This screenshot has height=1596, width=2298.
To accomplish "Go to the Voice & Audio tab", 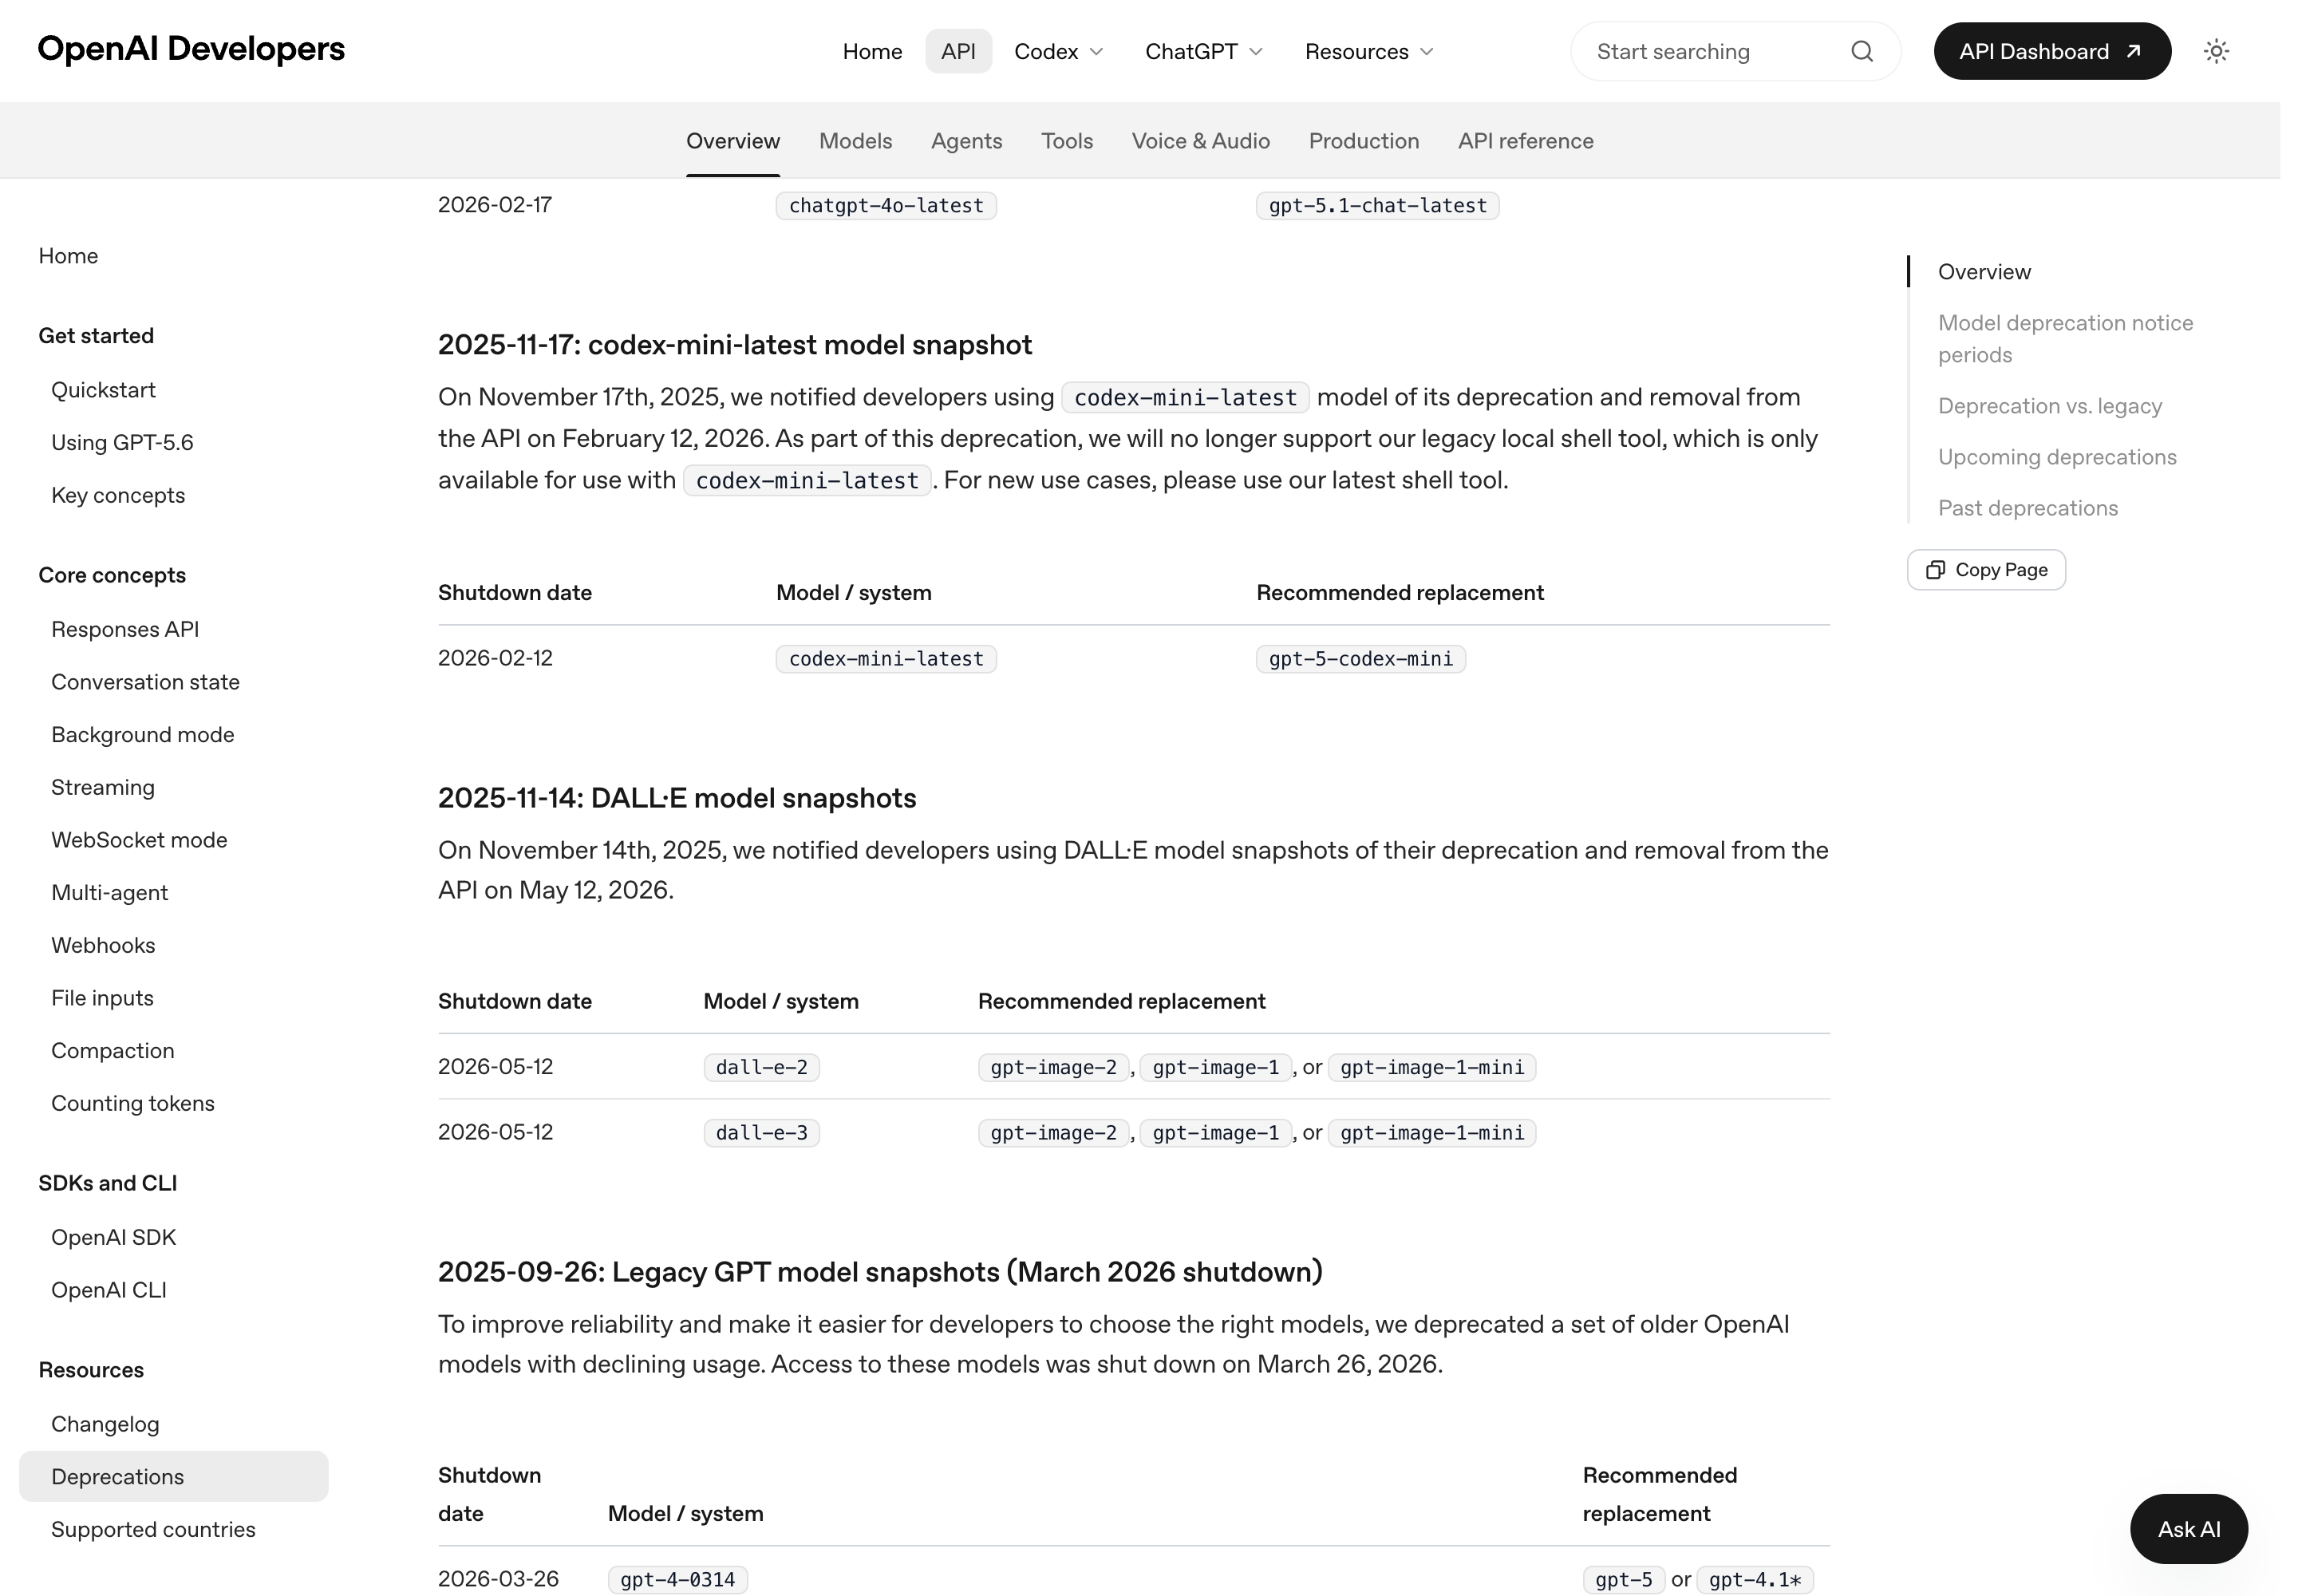I will pyautogui.click(x=1201, y=141).
